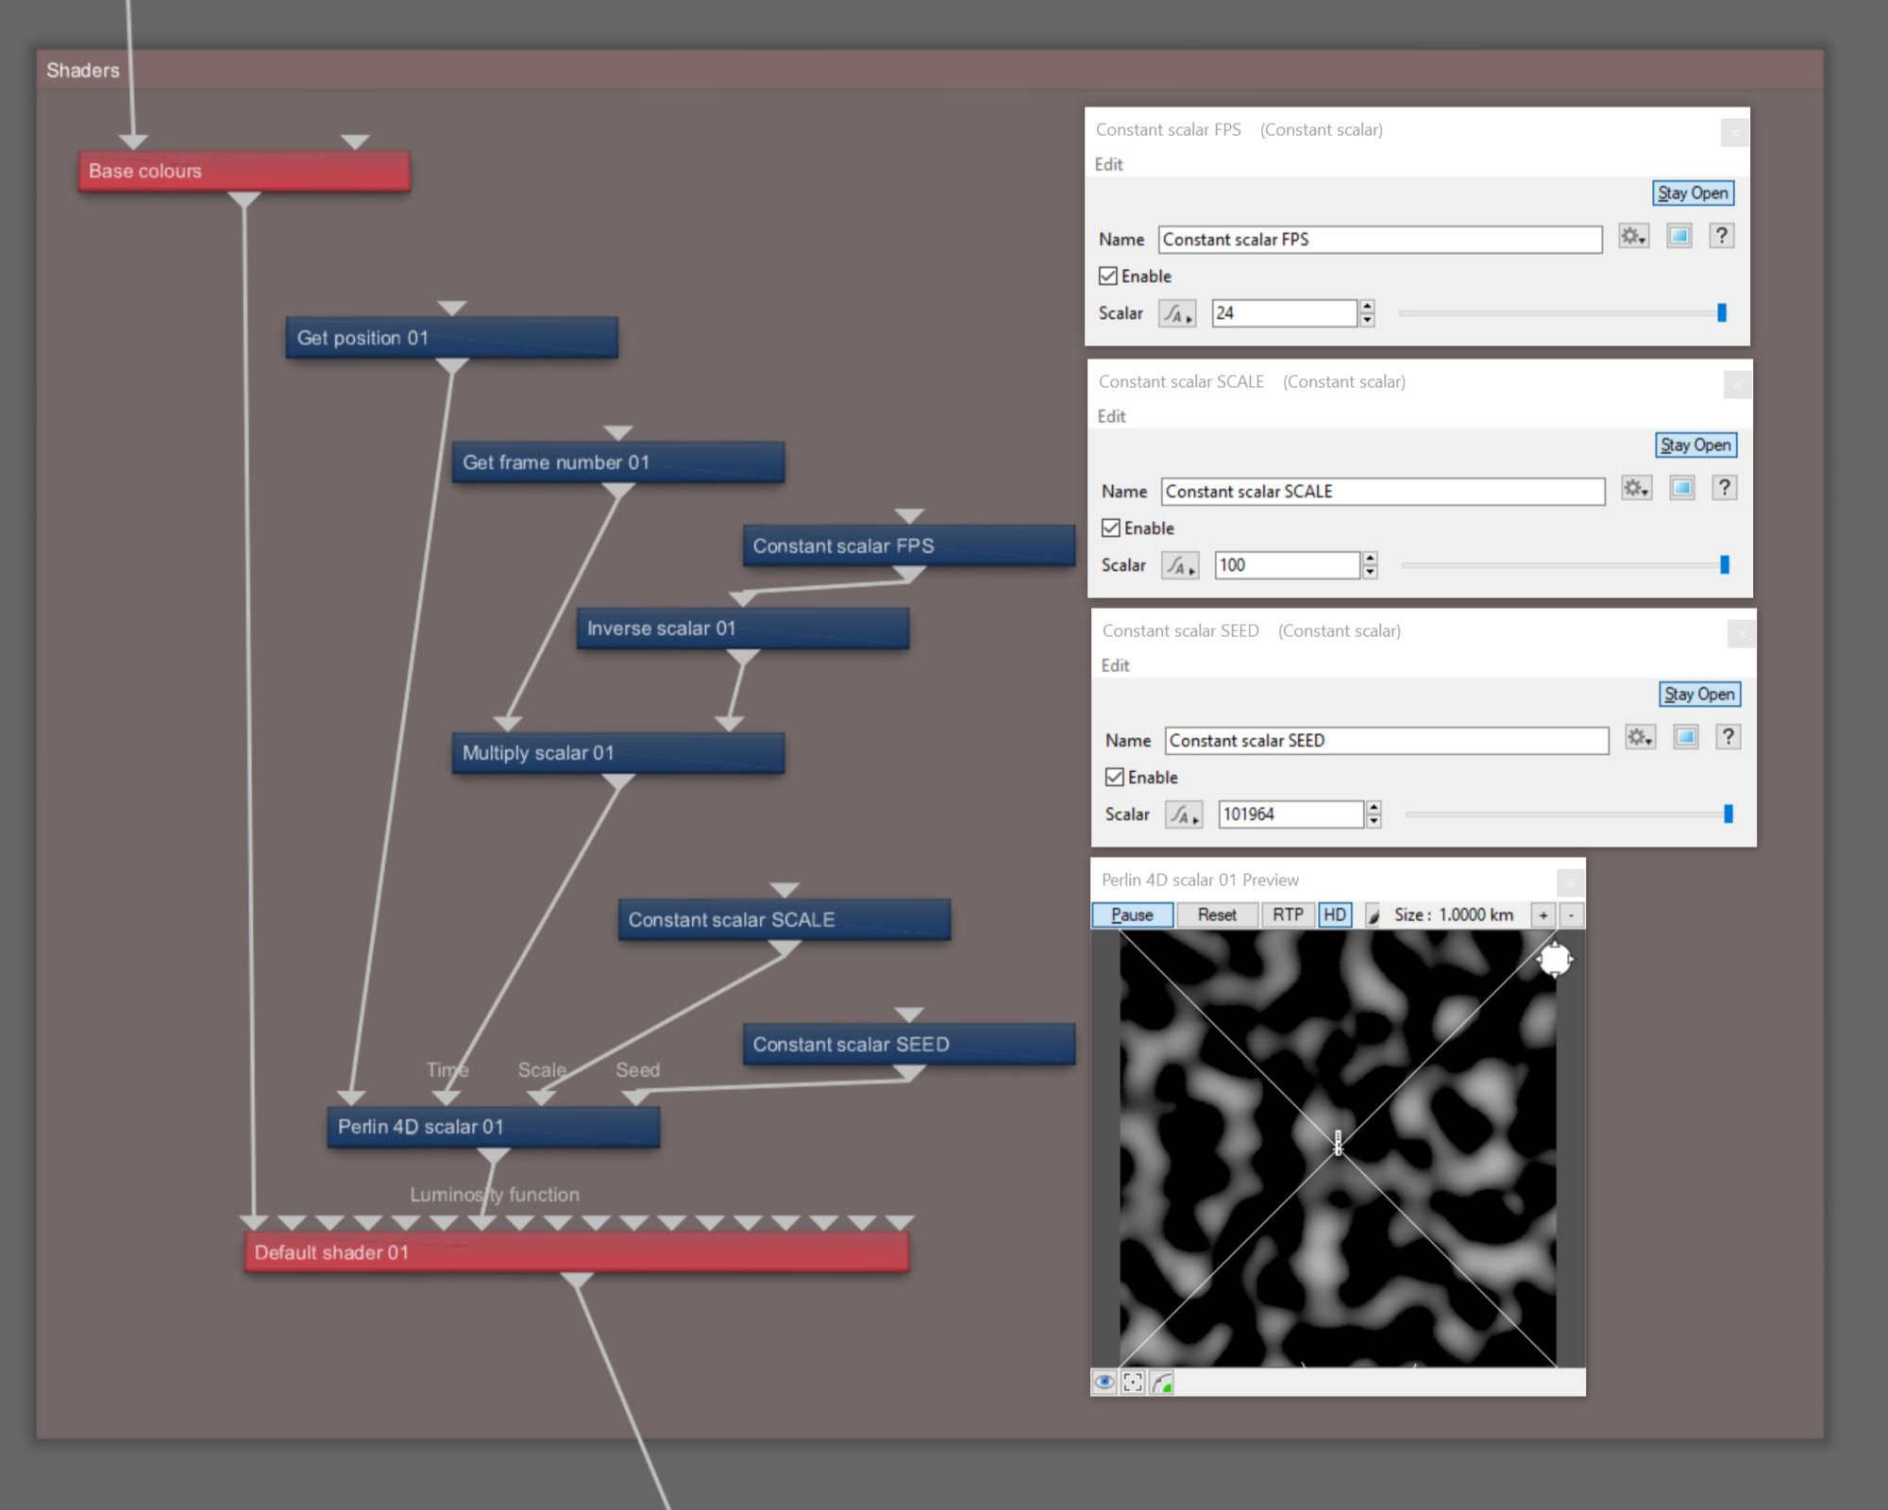Select the Get position 01 node
This screenshot has height=1510, width=1888.
(x=452, y=338)
